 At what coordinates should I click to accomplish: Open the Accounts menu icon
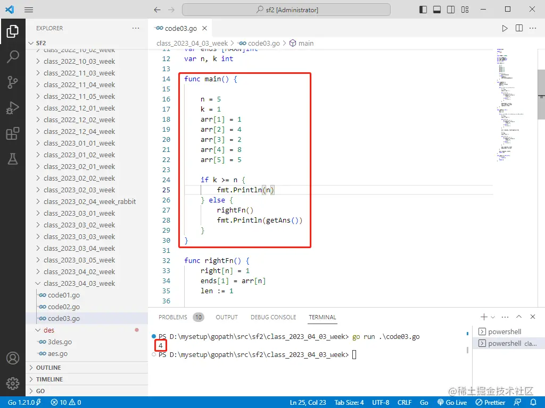click(13, 358)
